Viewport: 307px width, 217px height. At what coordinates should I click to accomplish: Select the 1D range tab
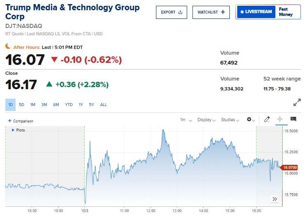(10, 105)
